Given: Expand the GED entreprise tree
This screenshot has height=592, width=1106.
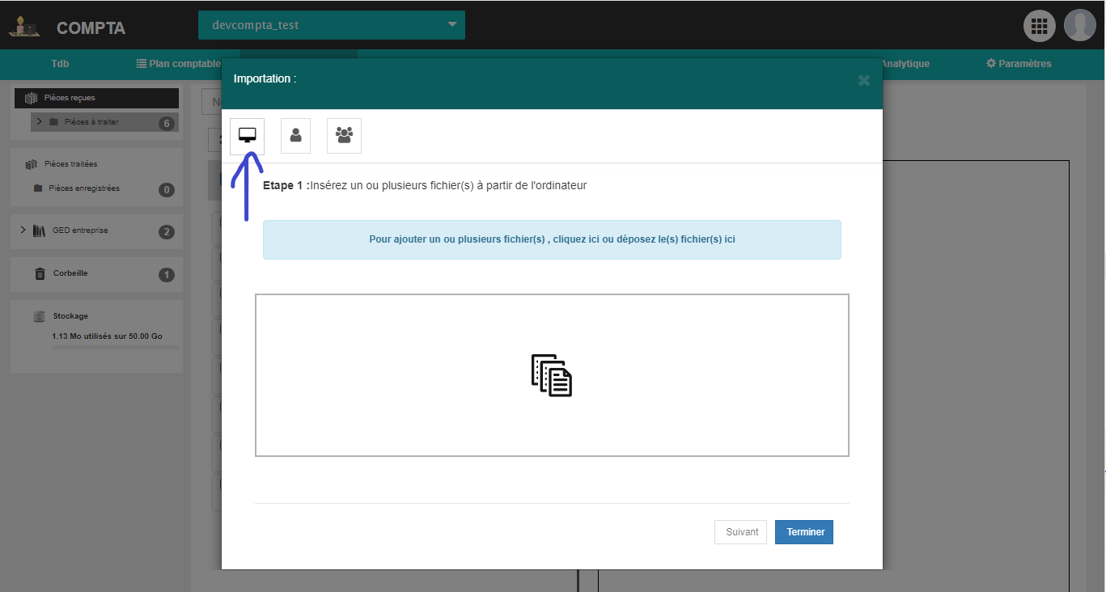Looking at the screenshot, I should 23,230.
